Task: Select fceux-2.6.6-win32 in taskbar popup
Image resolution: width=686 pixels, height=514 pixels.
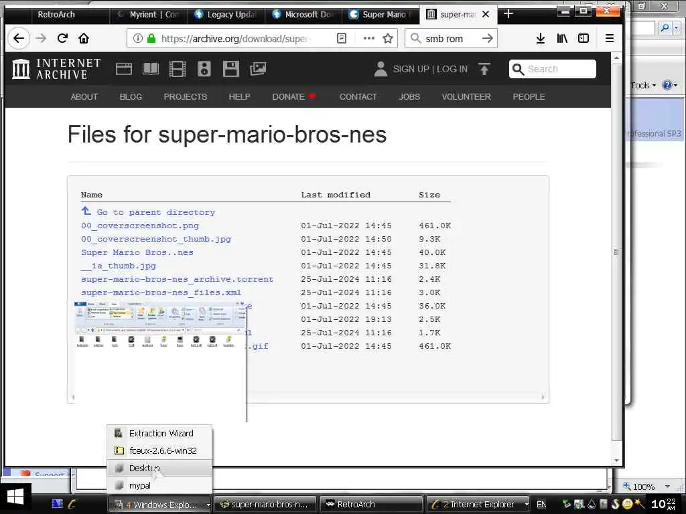Action: (x=159, y=450)
